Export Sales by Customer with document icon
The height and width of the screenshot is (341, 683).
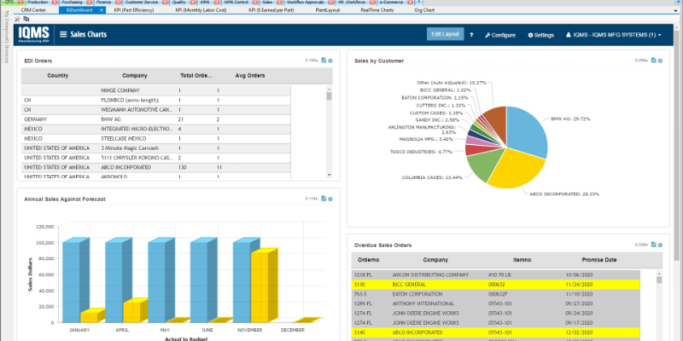click(x=653, y=61)
